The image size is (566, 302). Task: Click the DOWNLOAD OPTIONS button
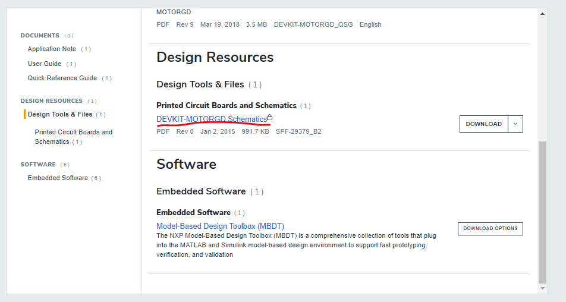pyautogui.click(x=490, y=229)
